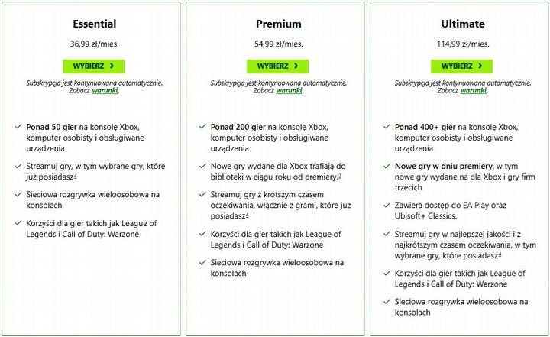
Task: Click the checkmark by Ultimate's 'Streamuj gry w najlepszej jakości'
Action: tap(386, 235)
